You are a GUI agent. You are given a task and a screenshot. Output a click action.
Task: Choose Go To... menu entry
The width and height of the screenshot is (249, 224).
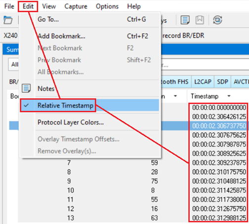click(x=89, y=19)
